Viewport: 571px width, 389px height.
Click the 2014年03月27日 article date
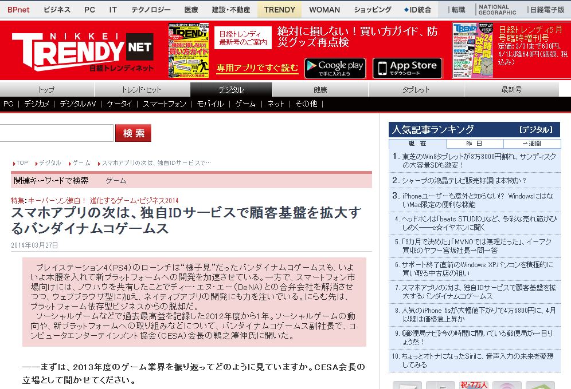point(34,245)
